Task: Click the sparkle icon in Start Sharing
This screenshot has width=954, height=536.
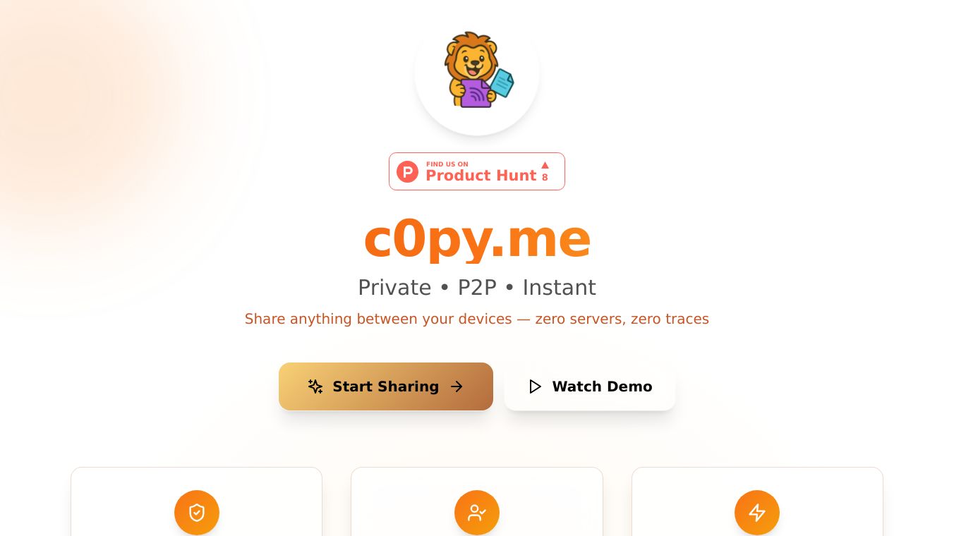Action: pos(315,386)
